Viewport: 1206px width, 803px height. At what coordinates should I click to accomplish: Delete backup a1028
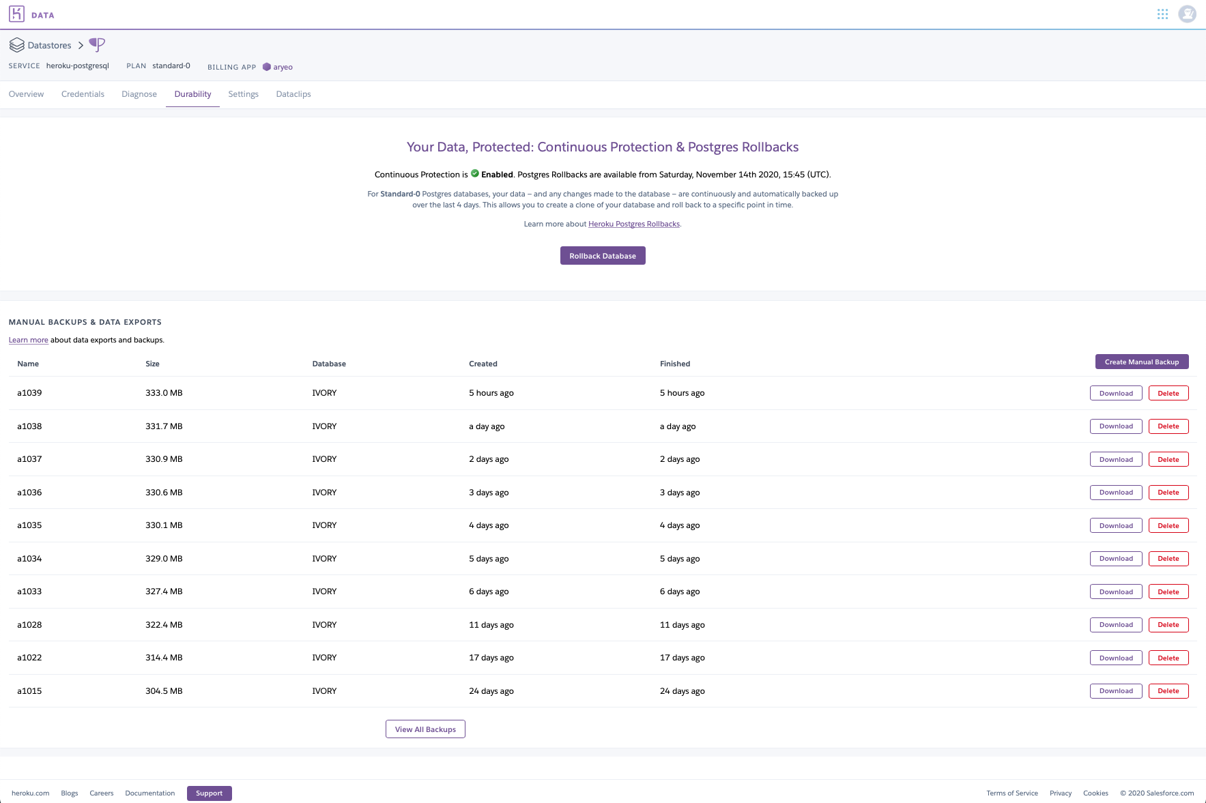[x=1168, y=625]
